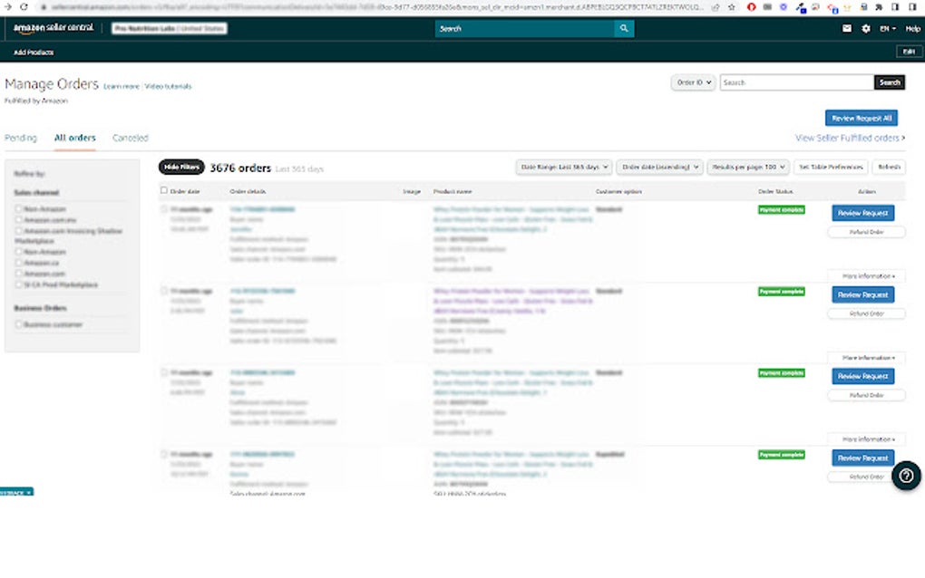Check the Amazon.ca sales channel filter

tap(18, 262)
